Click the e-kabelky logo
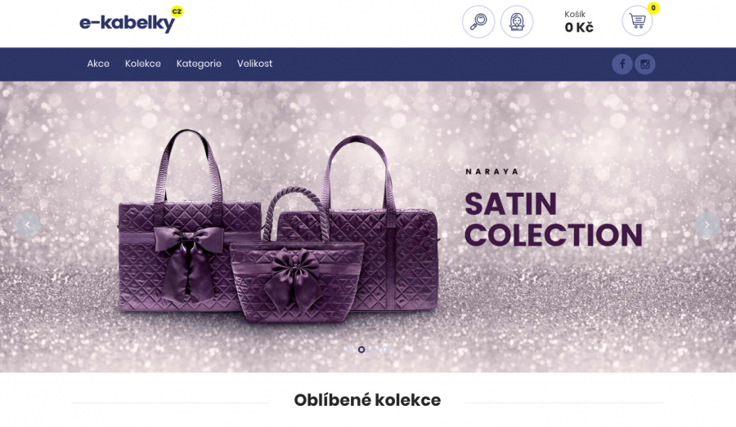The height and width of the screenshot is (427, 736). point(131,20)
